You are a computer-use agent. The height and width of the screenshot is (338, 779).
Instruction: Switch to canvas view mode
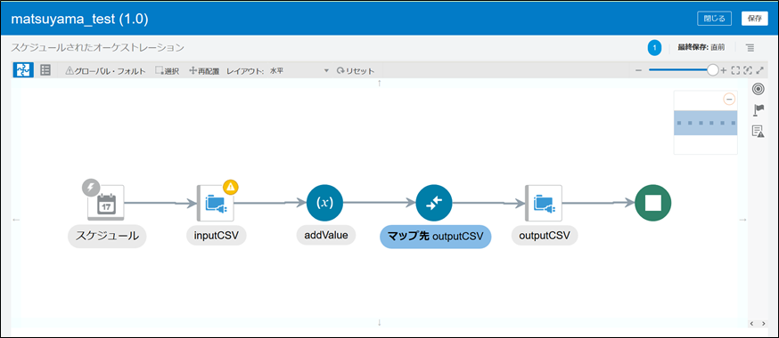(23, 70)
